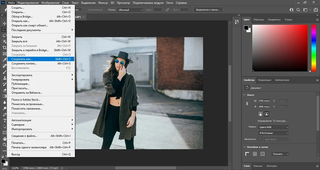Close the document tab
Image resolution: width=320 pixels, height=170 pixels.
pos(83,17)
